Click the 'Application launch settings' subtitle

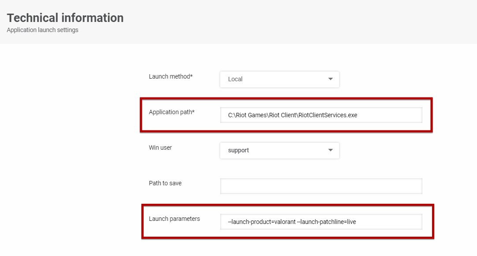pyautogui.click(x=43, y=30)
